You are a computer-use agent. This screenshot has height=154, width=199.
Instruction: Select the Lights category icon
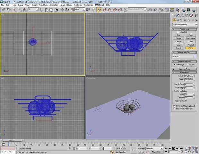click(181, 20)
